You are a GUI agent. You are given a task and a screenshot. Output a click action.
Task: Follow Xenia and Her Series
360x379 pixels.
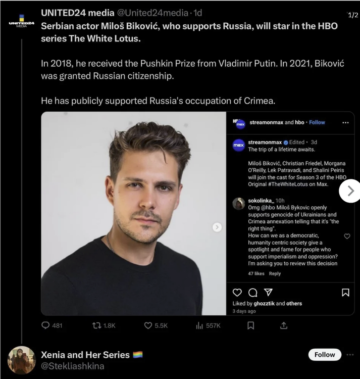(x=325, y=355)
